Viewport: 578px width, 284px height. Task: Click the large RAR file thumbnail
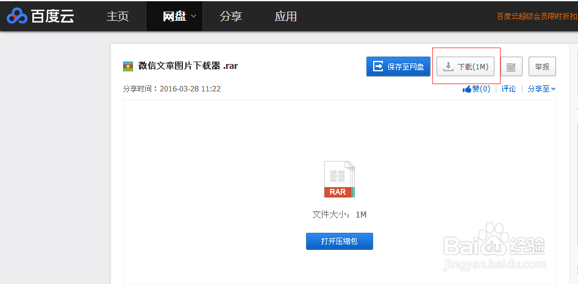tap(340, 179)
